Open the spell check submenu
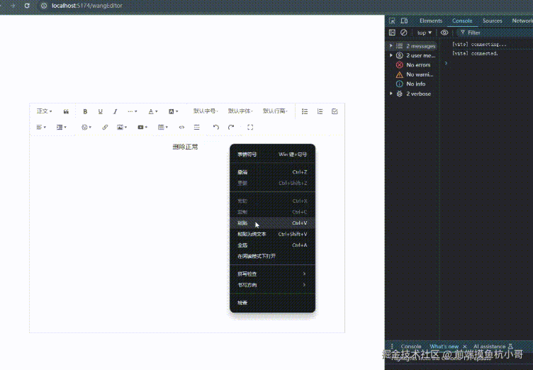Viewport: 533px width, 370px height. click(272, 274)
